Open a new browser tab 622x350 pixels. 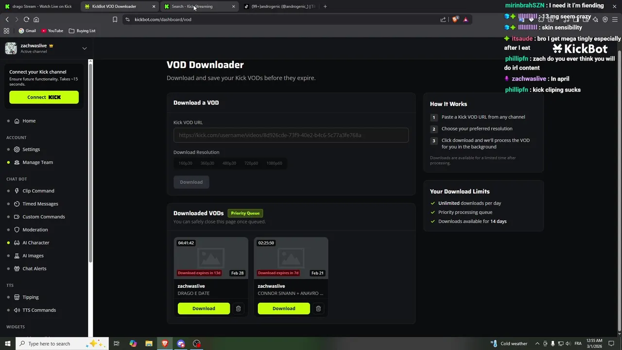(325, 6)
